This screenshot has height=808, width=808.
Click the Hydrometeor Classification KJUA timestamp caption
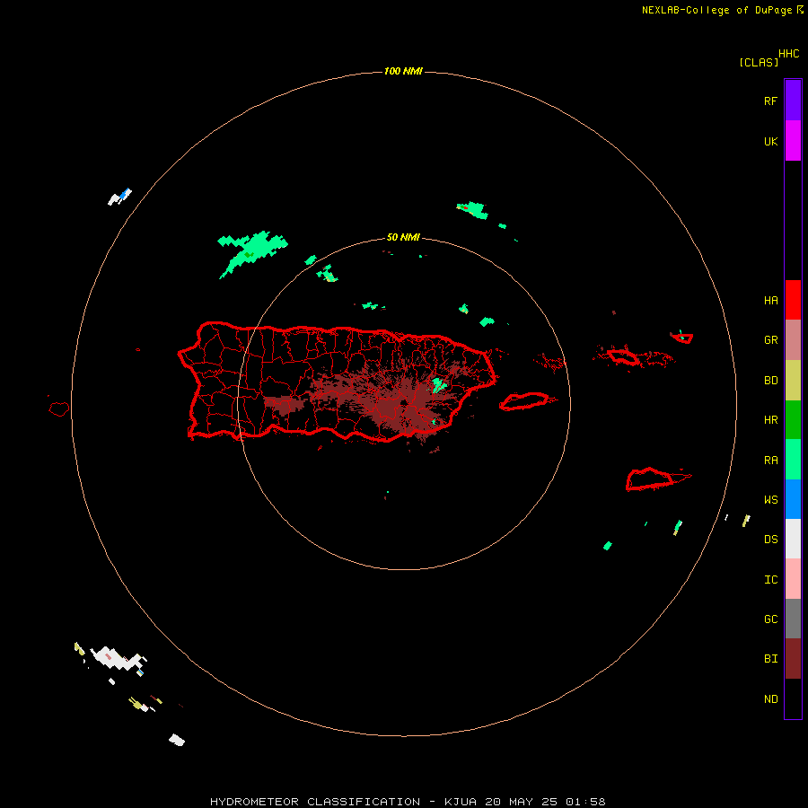408,802
